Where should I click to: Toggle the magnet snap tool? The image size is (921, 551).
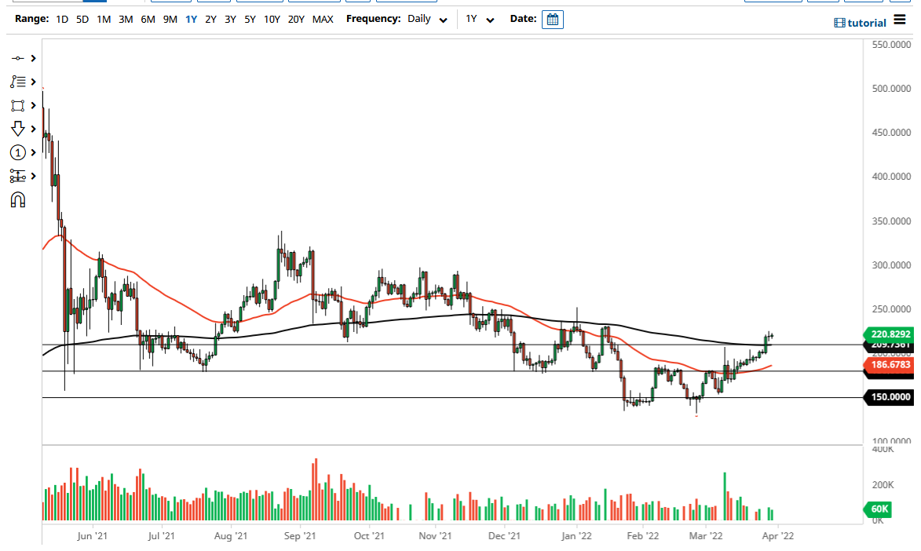click(17, 200)
